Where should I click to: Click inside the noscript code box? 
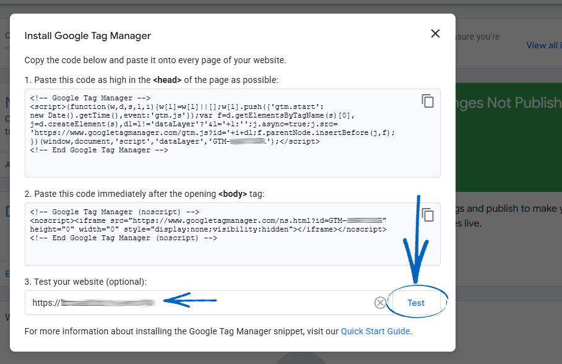tap(233, 234)
